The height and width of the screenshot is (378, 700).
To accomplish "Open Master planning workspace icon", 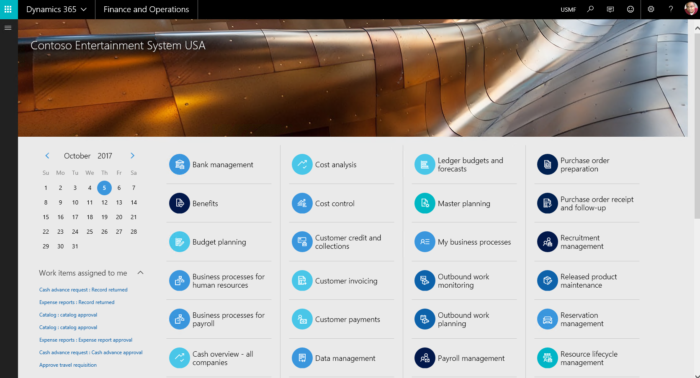I will click(425, 203).
